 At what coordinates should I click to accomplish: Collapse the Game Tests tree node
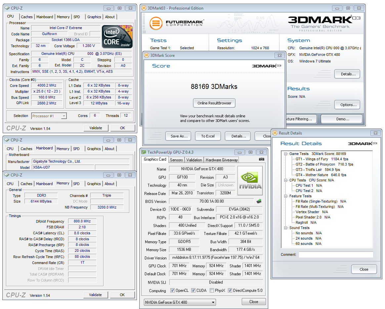pyautogui.click(x=285, y=154)
